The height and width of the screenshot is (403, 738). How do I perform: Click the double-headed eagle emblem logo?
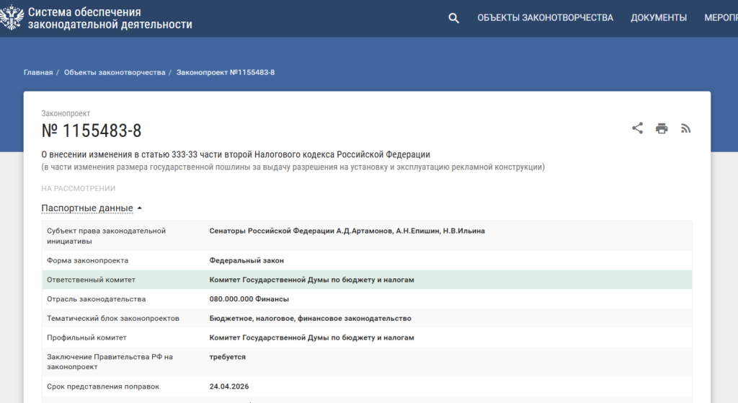click(x=12, y=18)
